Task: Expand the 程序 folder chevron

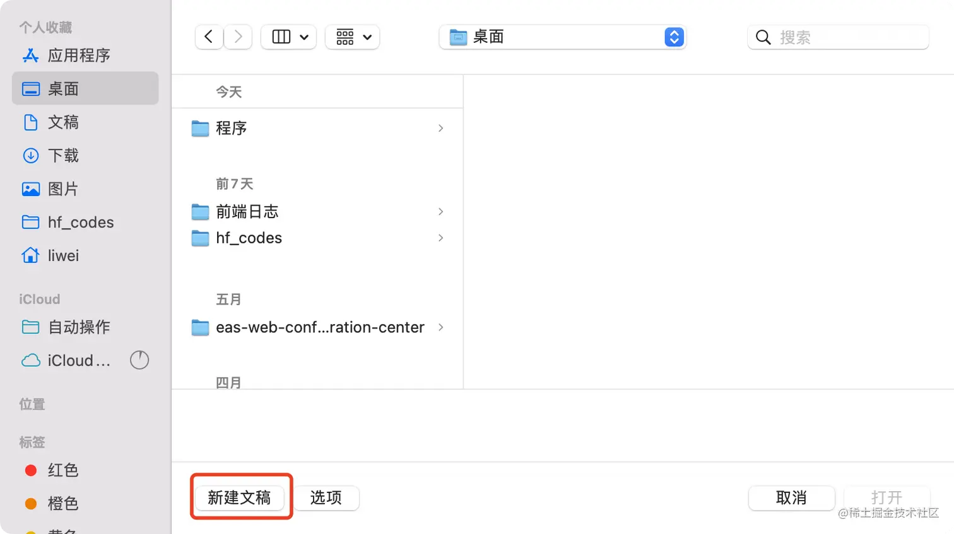Action: coord(440,128)
